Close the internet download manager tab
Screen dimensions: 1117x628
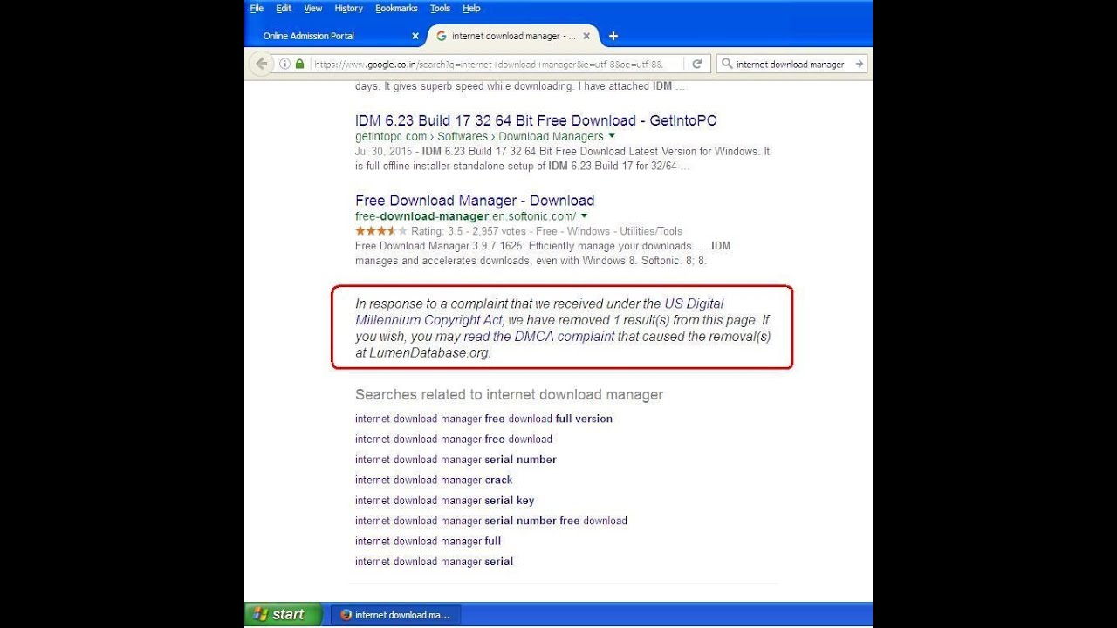click(x=586, y=36)
